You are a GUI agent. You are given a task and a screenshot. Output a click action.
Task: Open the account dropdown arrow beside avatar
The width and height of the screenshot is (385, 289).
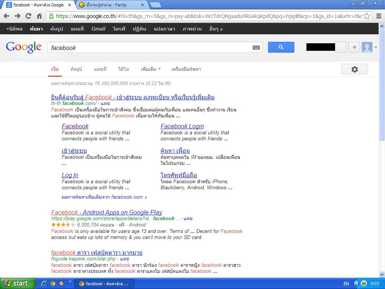point(376,47)
